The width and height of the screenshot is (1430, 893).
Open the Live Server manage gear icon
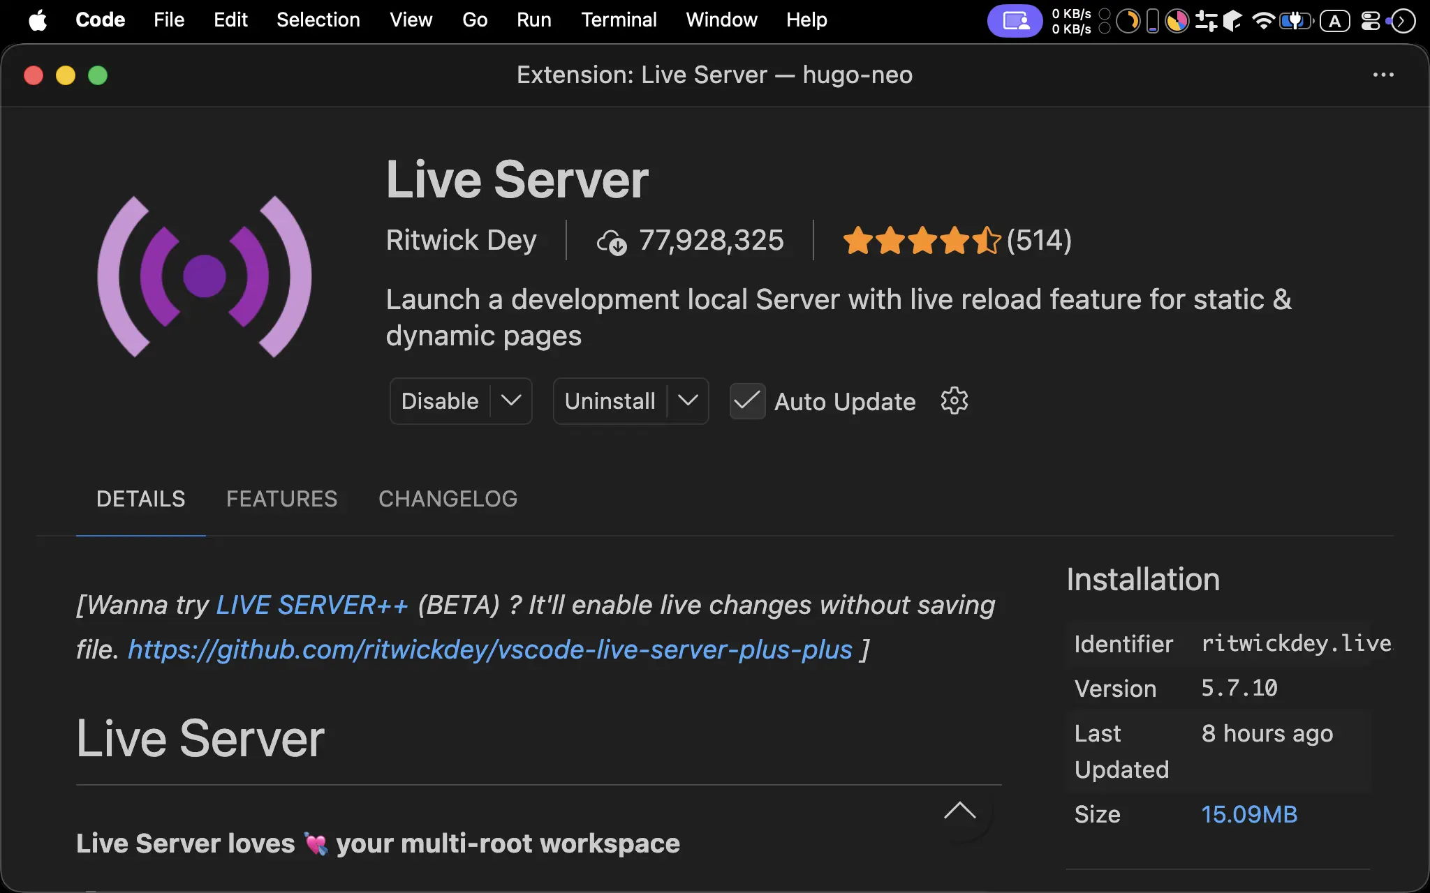954,401
